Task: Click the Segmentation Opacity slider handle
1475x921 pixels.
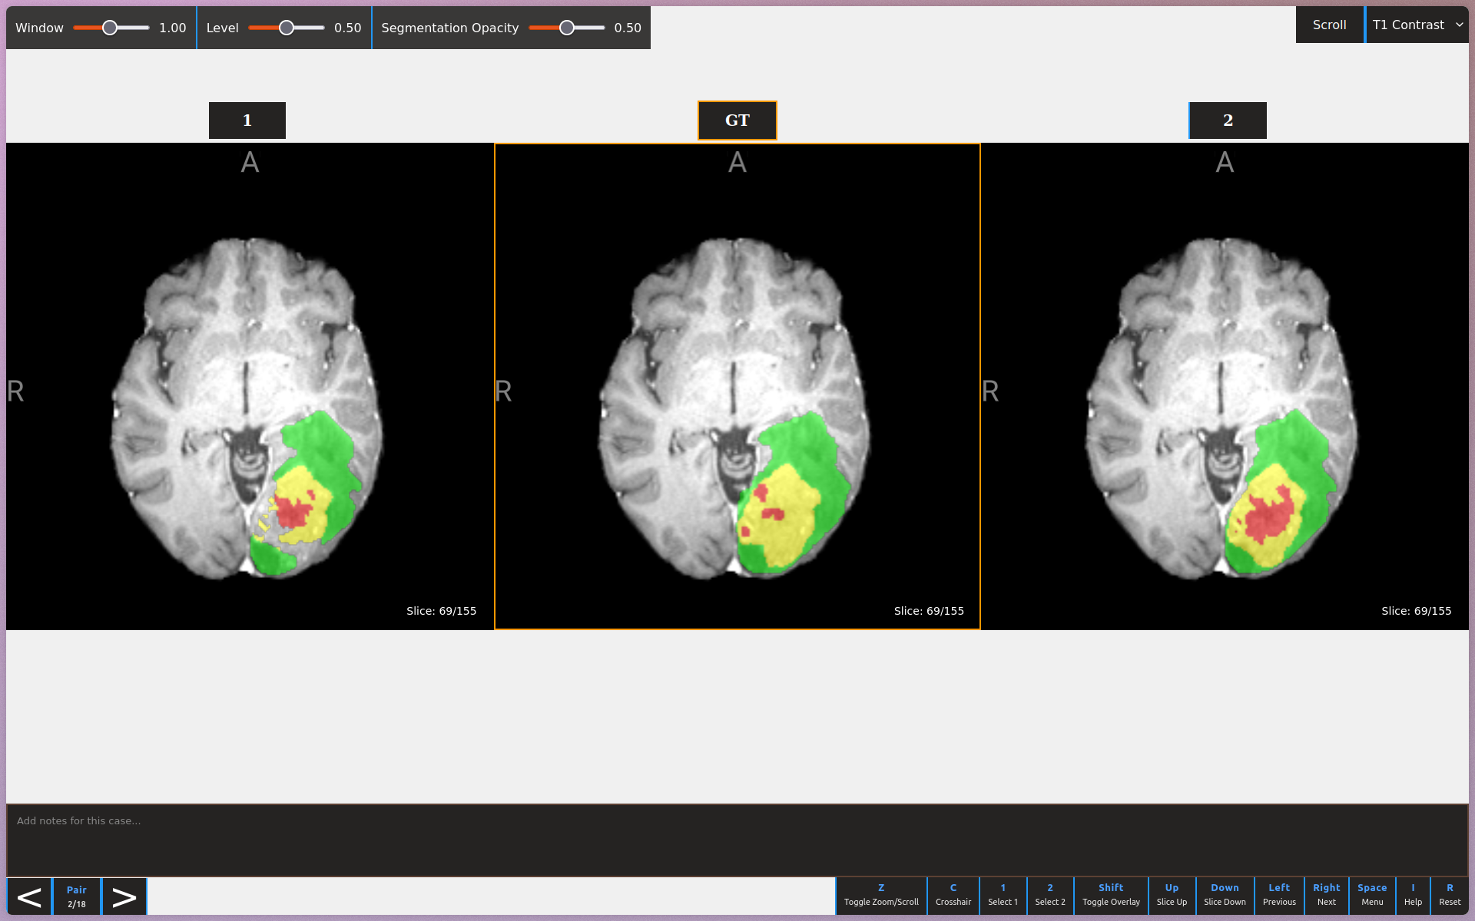Action: [567, 28]
